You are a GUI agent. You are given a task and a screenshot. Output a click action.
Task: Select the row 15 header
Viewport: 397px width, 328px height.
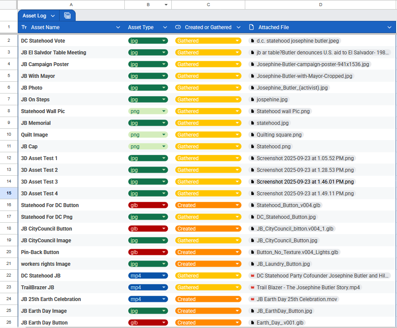pyautogui.click(x=9, y=193)
